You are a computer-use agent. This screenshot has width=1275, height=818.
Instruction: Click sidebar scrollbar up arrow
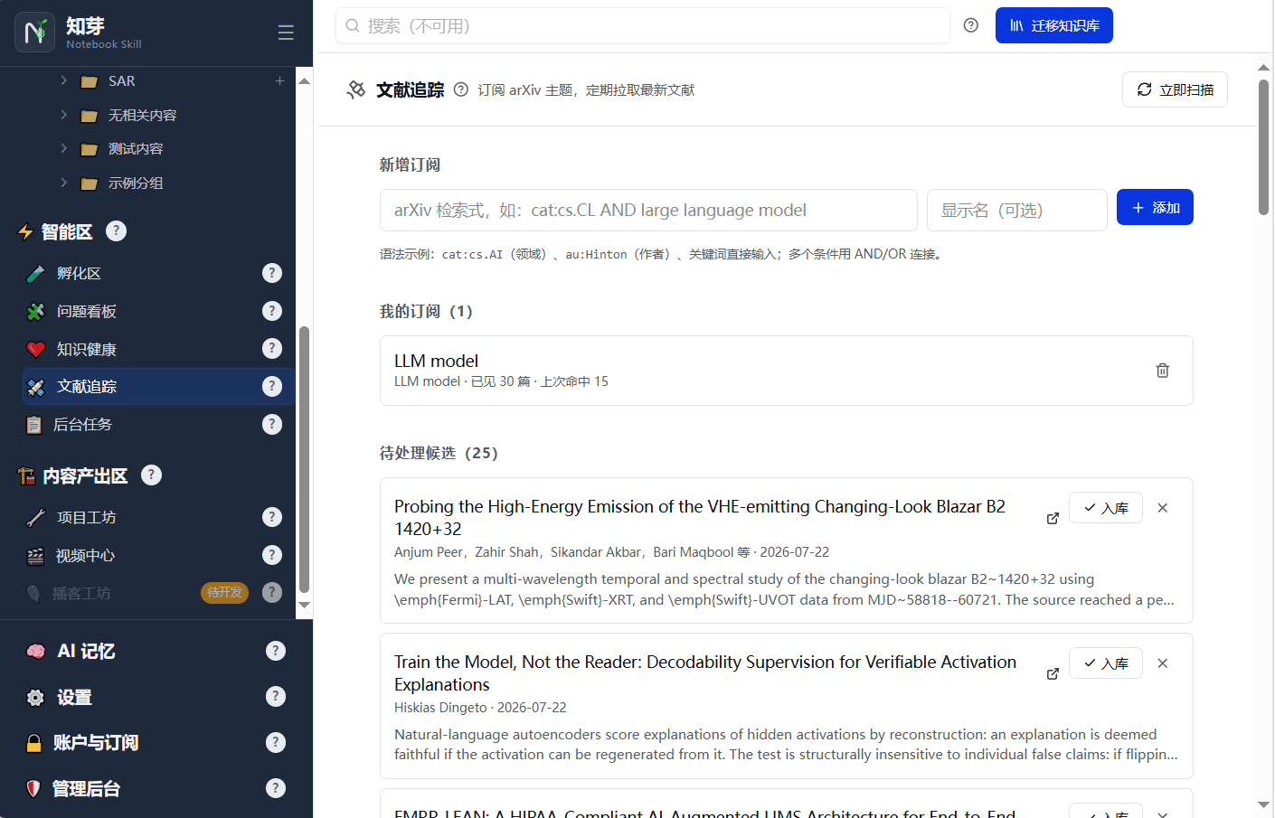pyautogui.click(x=305, y=81)
